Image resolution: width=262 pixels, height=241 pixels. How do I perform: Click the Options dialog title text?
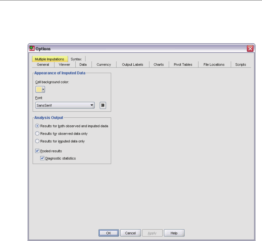coord(43,49)
